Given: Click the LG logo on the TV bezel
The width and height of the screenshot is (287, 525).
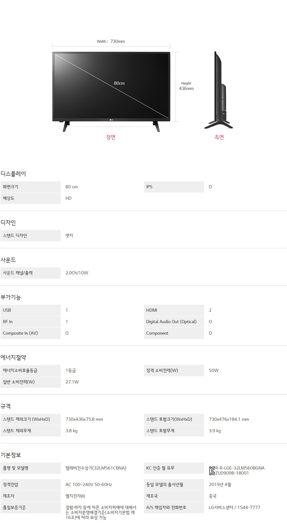Looking at the screenshot, I should click(111, 119).
